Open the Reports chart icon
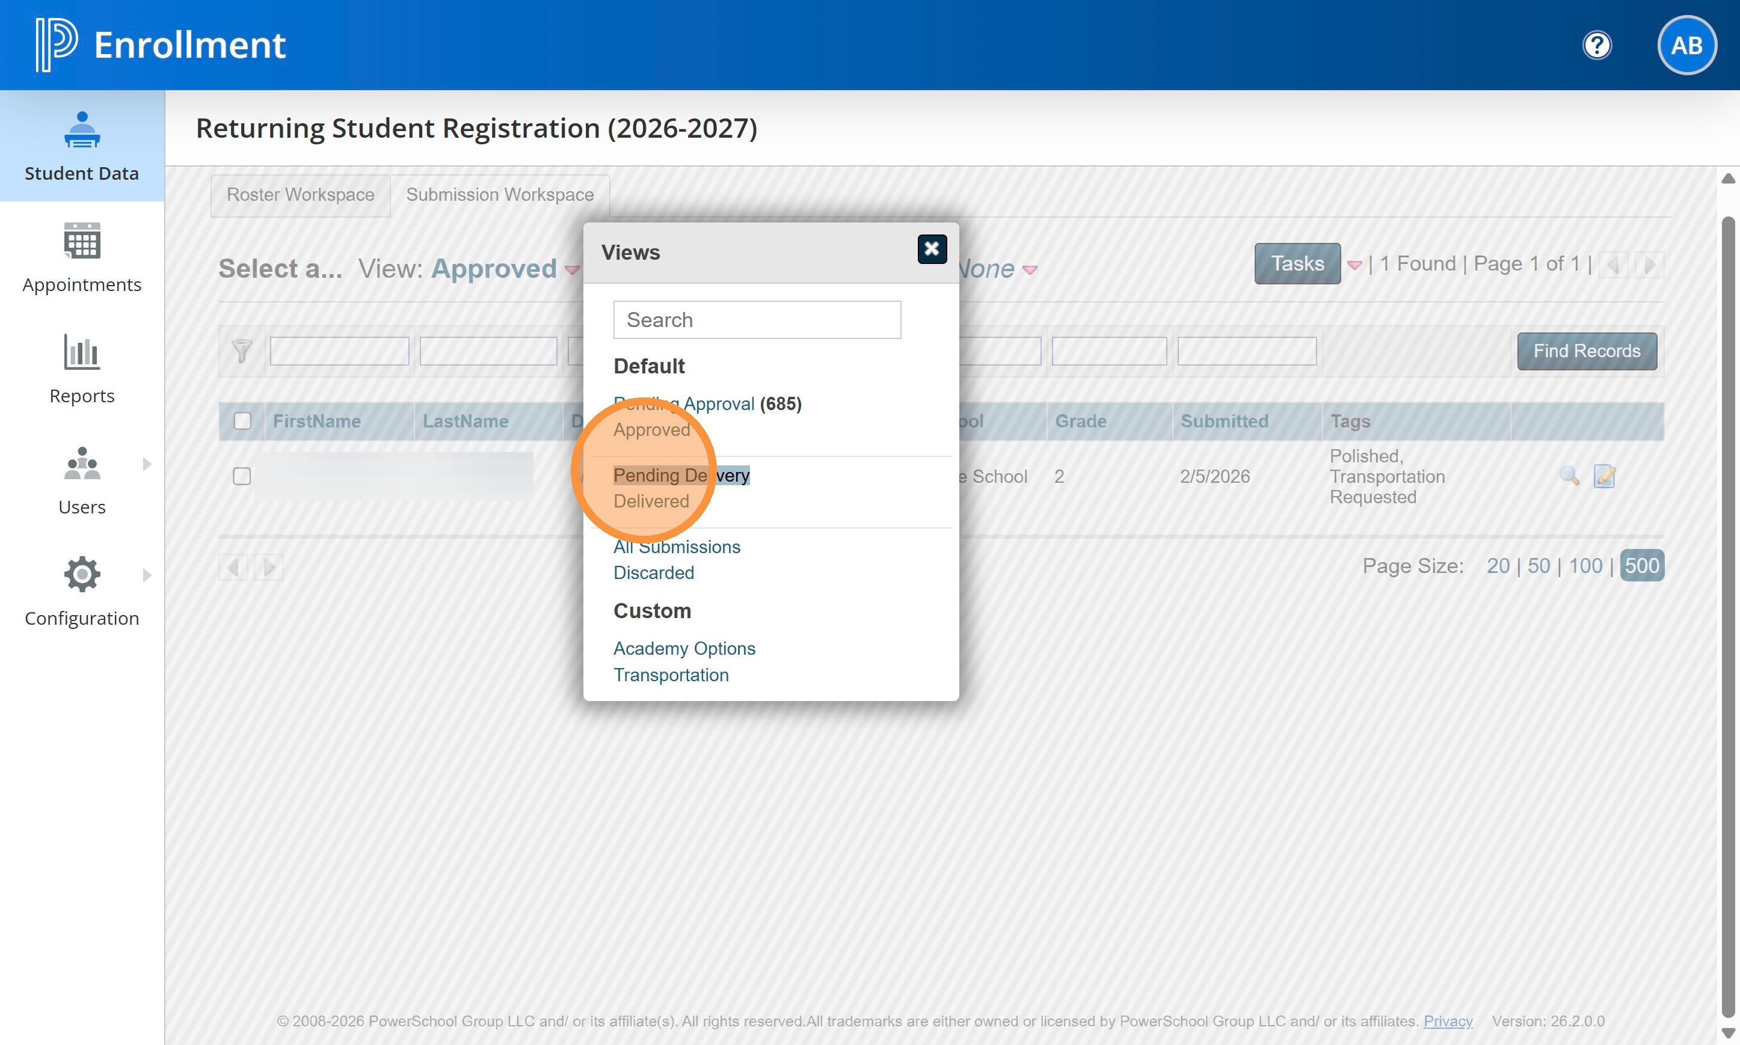 (x=82, y=352)
